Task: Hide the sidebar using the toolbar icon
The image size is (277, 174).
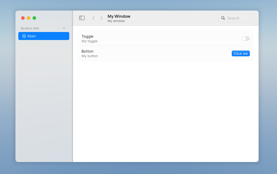Action: click(x=82, y=18)
